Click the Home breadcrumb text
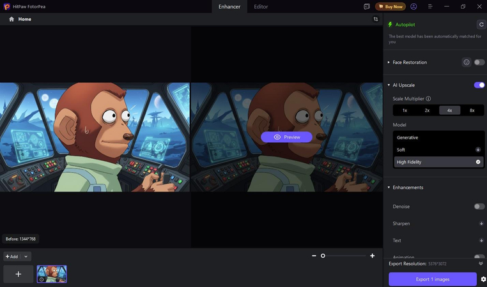The height and width of the screenshot is (287, 487). (x=24, y=19)
